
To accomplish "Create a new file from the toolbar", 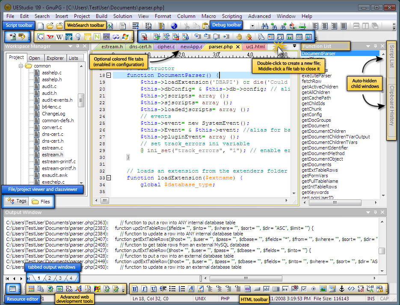I will [41, 26].
